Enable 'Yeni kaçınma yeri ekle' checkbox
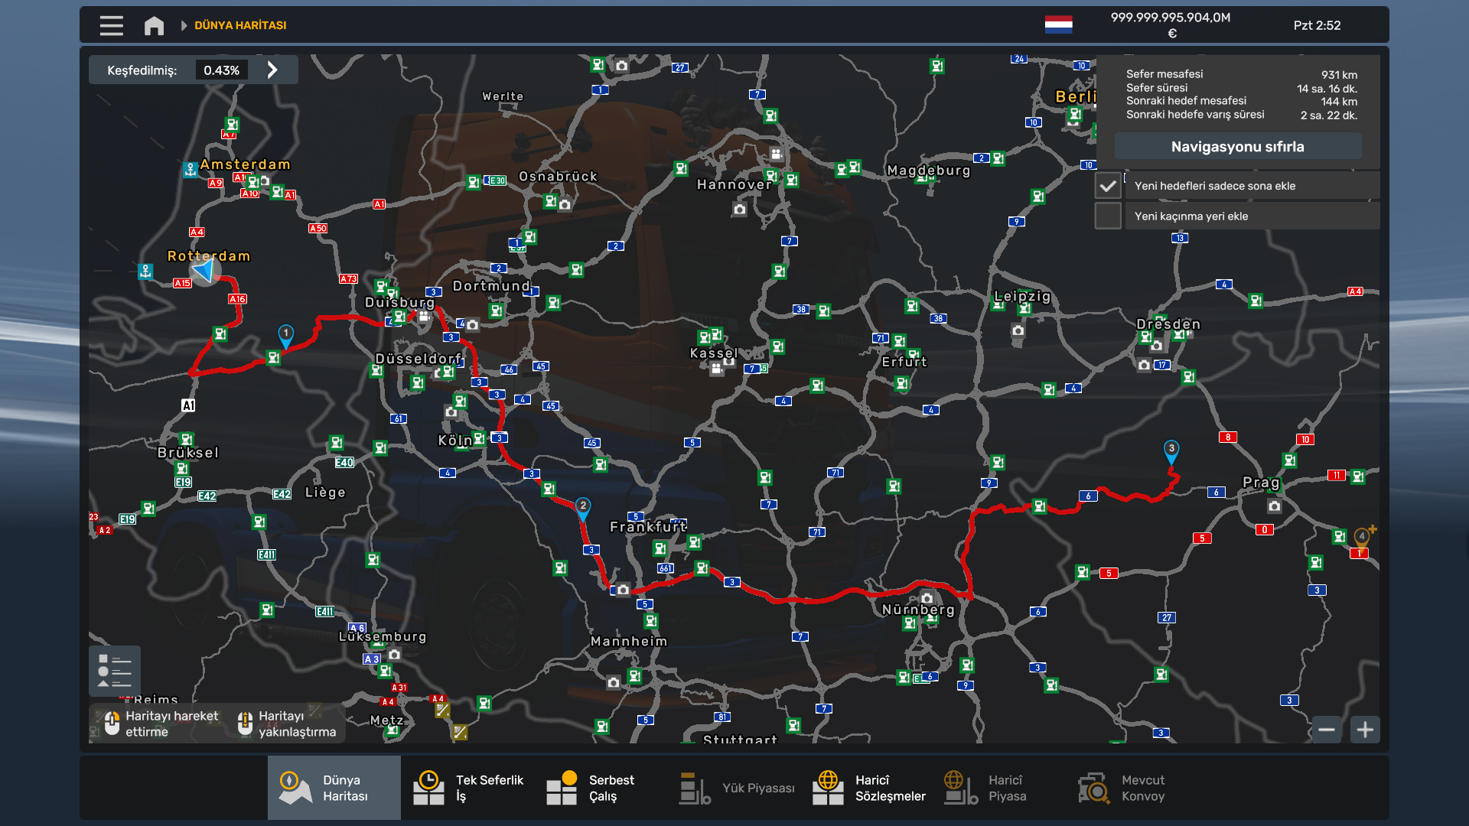This screenshot has width=1469, height=826. [1107, 216]
